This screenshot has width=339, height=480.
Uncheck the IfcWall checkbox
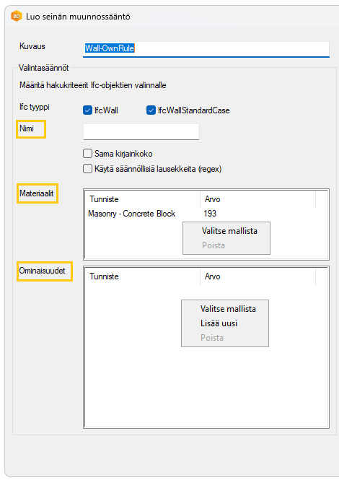point(87,110)
